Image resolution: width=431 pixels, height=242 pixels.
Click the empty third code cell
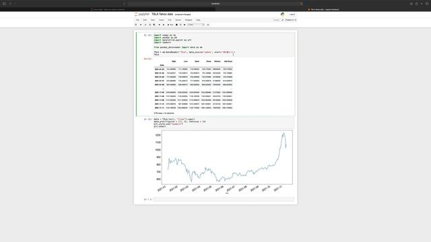coord(224,200)
